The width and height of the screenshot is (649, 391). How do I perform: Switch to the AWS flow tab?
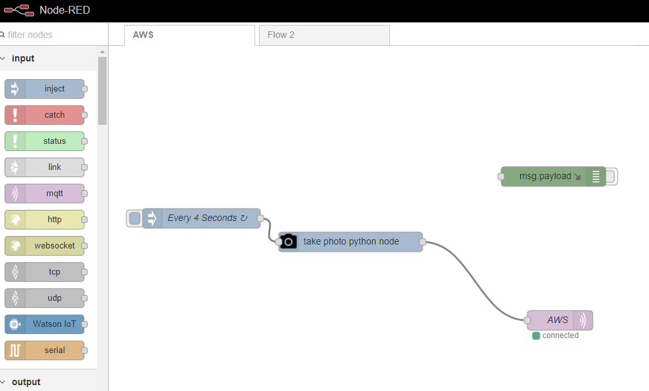tap(190, 35)
